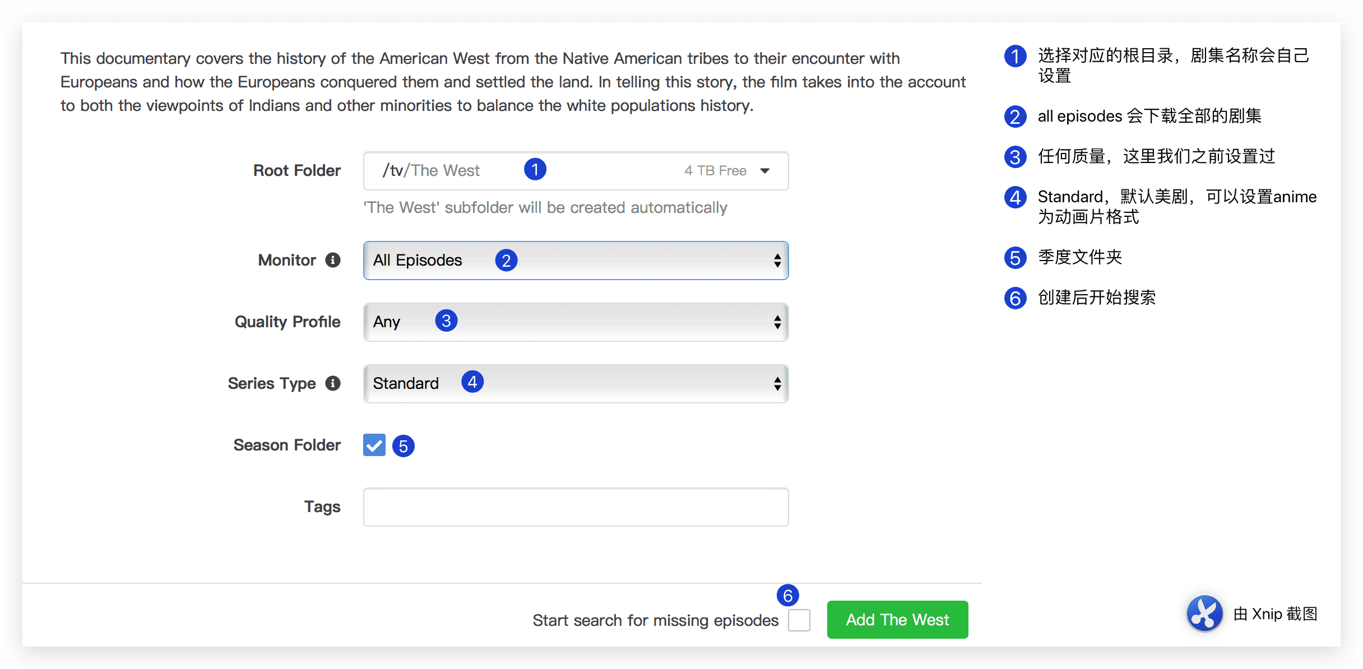The image size is (1363, 669).
Task: Open the Monitor All Episodes dropdown
Action: tap(576, 261)
